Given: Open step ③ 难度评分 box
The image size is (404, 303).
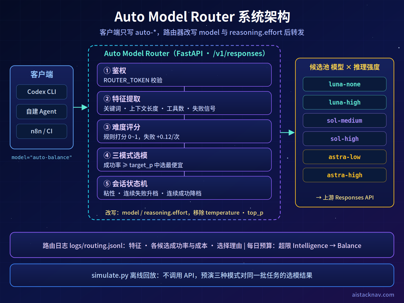Looking at the screenshot, I should (x=184, y=131).
